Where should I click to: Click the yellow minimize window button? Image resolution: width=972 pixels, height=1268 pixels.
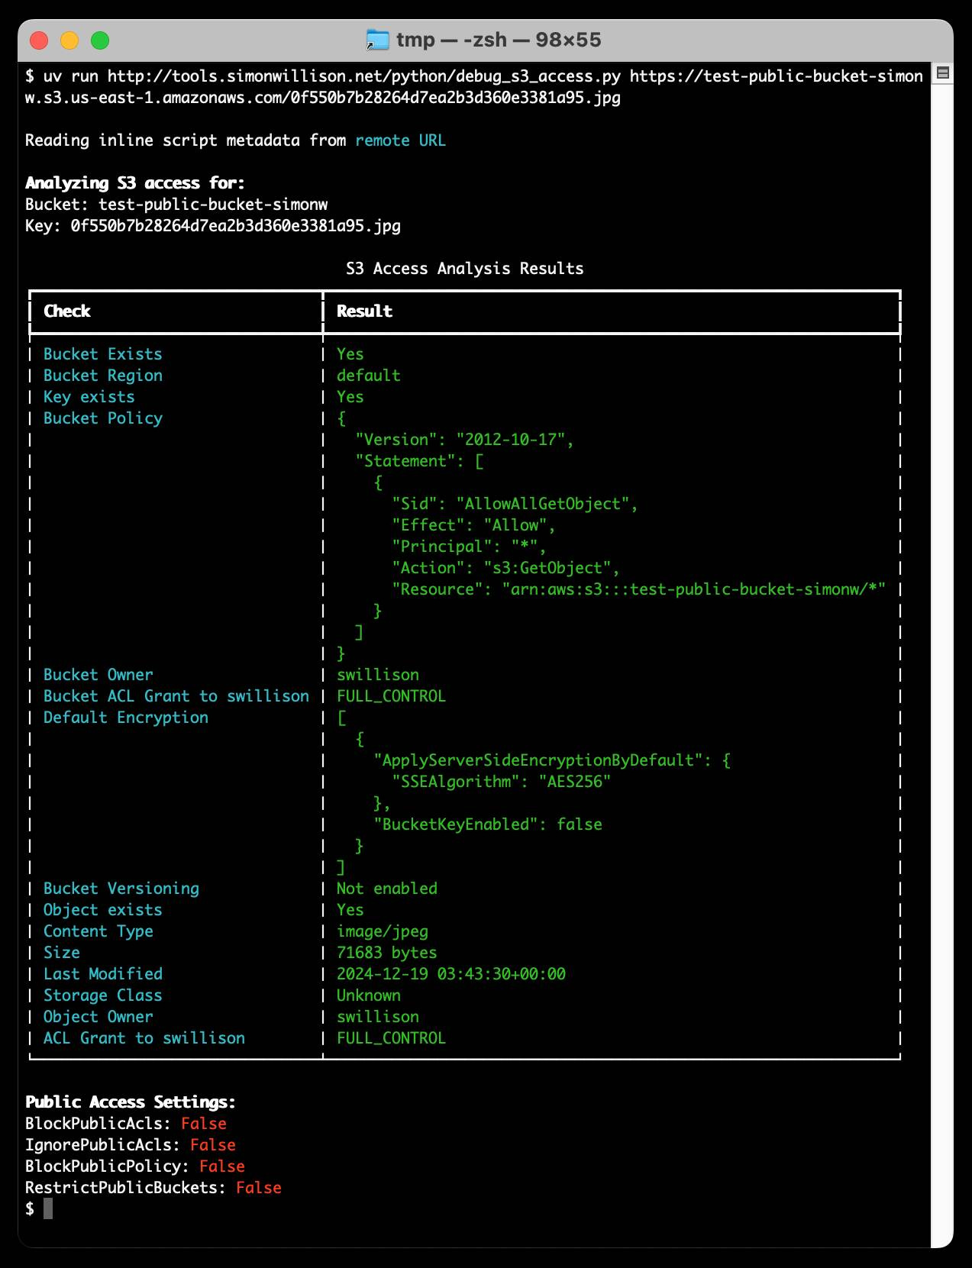click(x=69, y=40)
